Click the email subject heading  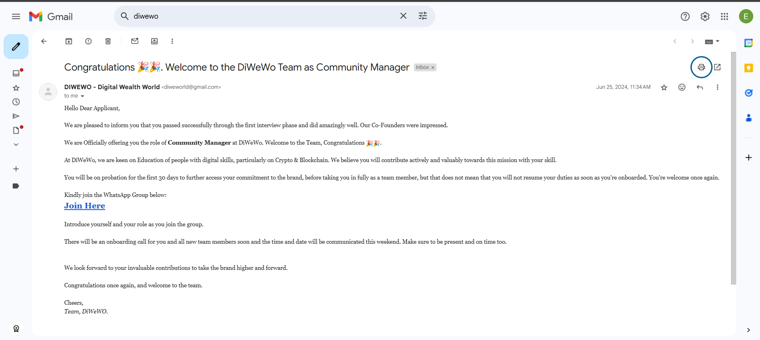tap(237, 67)
